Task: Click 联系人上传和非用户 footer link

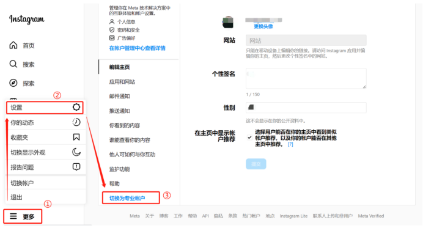Action: click(x=333, y=216)
